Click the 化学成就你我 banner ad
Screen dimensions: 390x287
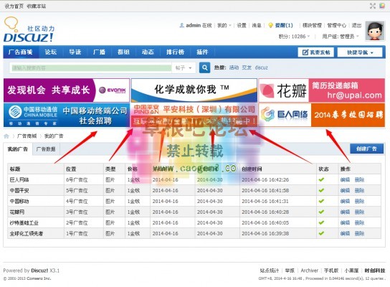tap(194, 90)
